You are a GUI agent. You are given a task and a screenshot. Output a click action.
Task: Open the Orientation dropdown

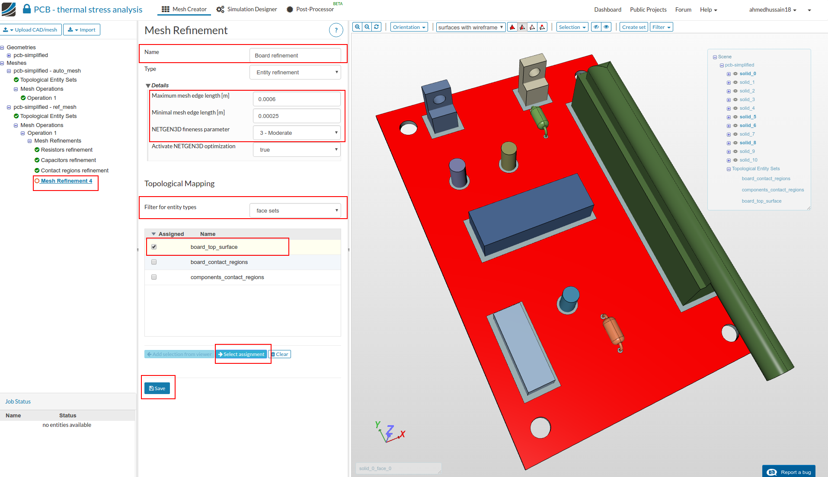(x=409, y=27)
